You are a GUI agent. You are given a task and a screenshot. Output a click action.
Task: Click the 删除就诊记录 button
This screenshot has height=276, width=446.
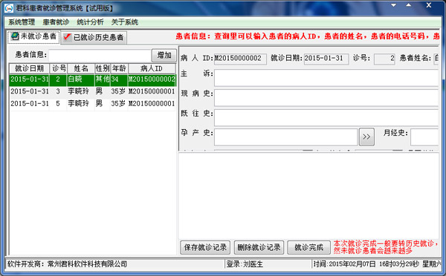(259, 247)
